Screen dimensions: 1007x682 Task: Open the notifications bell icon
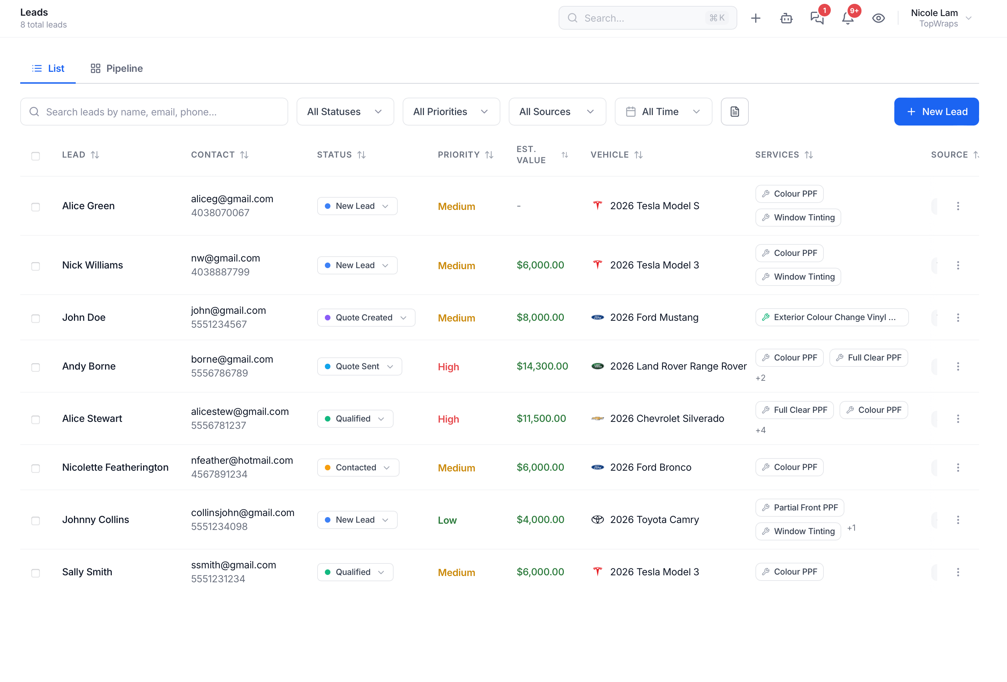click(x=848, y=18)
